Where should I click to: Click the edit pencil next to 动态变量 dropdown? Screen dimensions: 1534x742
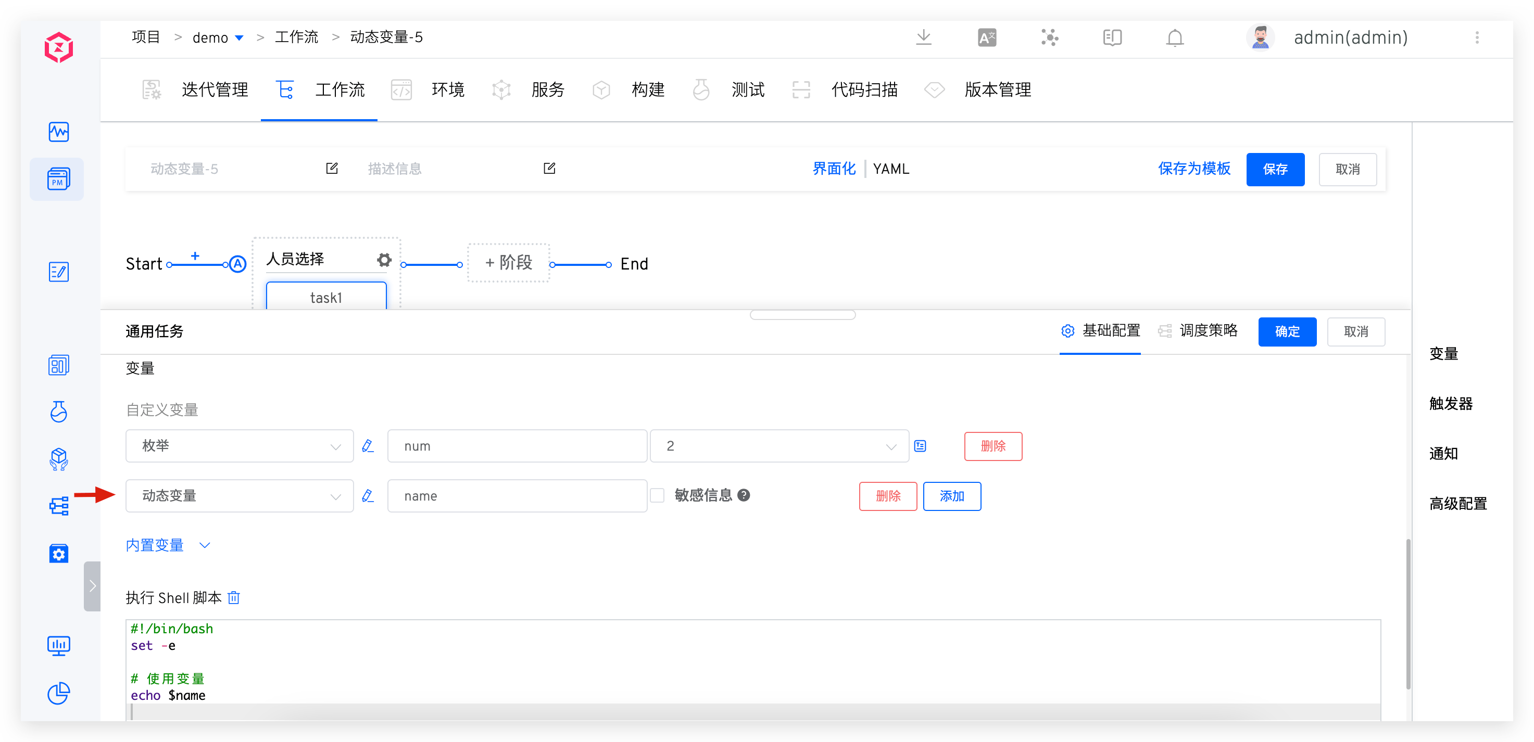click(368, 496)
